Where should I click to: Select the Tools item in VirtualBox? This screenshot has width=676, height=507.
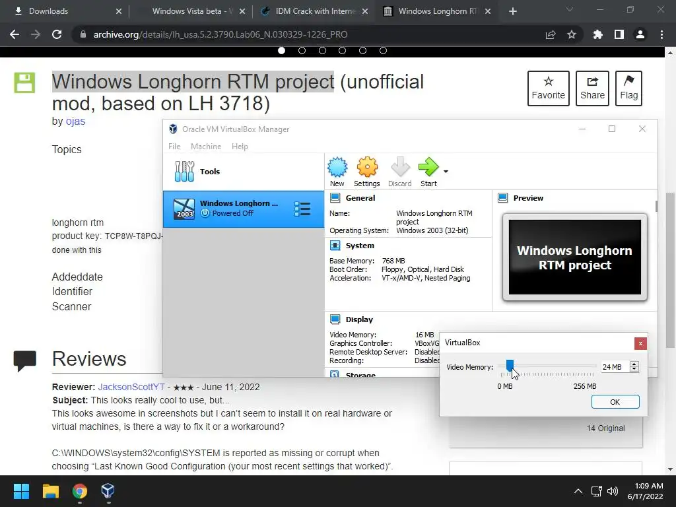[243, 172]
